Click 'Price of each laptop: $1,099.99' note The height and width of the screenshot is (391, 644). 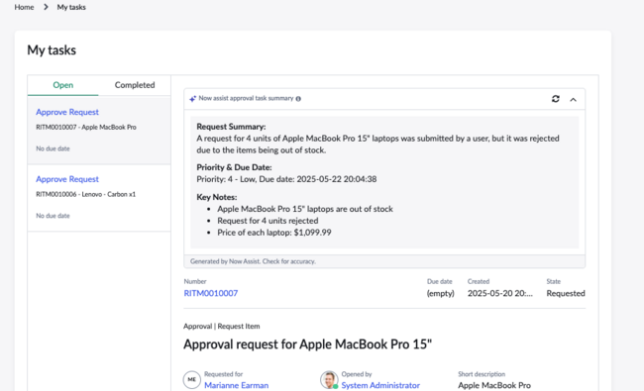(x=273, y=233)
